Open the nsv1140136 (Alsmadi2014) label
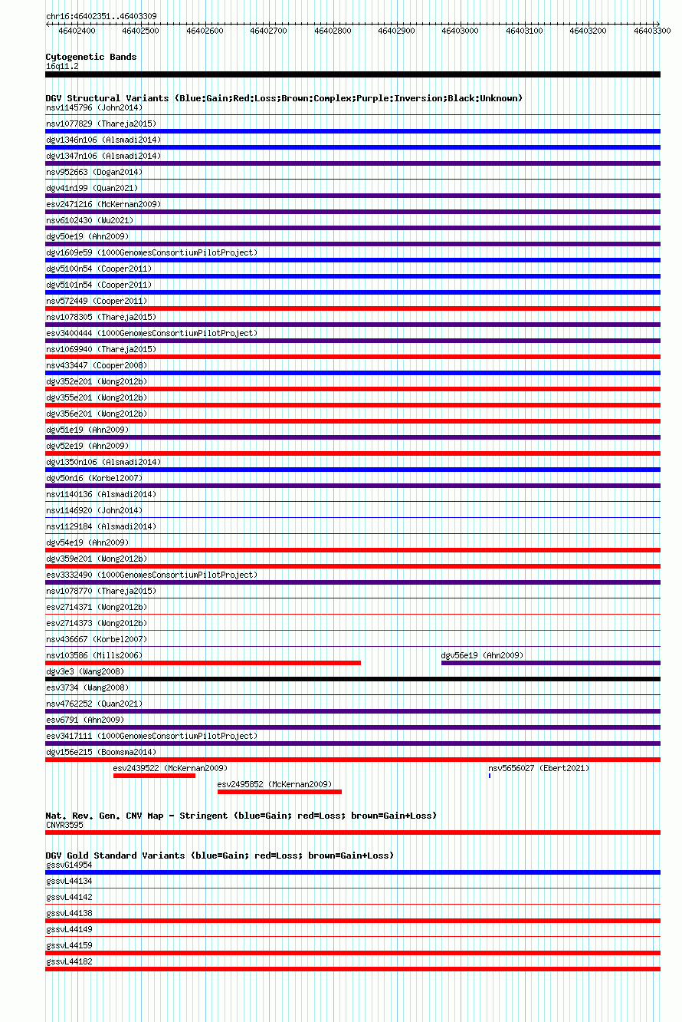The height and width of the screenshot is (1022, 682). pos(101,495)
